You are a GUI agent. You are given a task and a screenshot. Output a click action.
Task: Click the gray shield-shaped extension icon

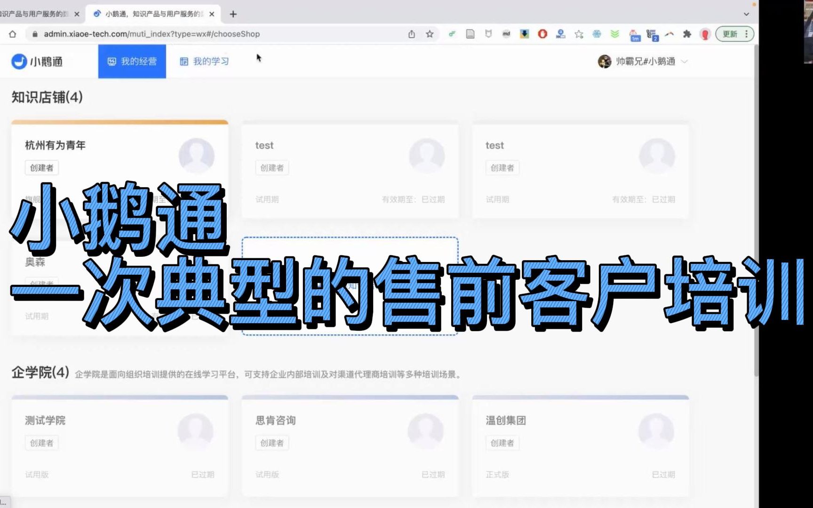488,34
